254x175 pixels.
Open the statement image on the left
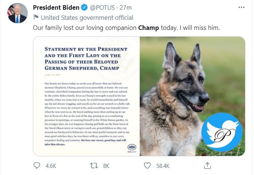point(86,96)
